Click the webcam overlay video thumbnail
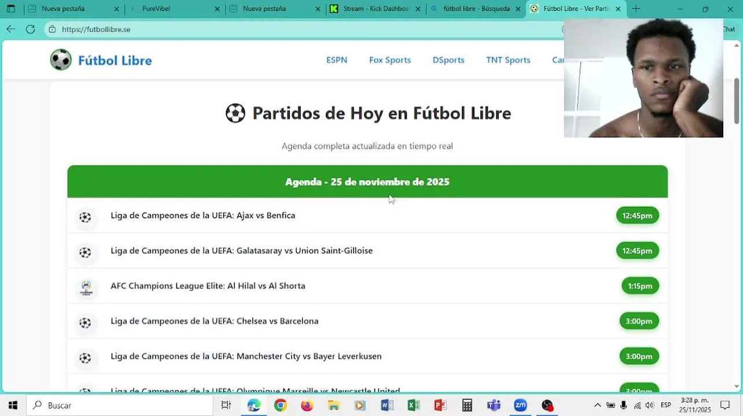 [x=643, y=78]
